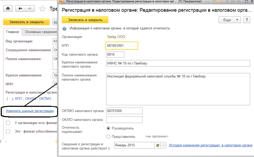Check the 'У организации есть филиалы' checkbox
This screenshot has width=254, height=157.
(8, 123)
